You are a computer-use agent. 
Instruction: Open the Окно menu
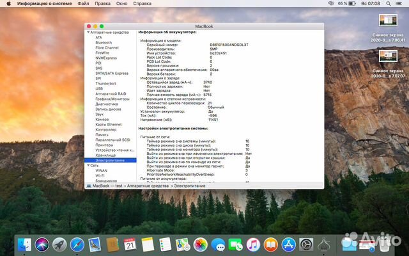click(122, 4)
